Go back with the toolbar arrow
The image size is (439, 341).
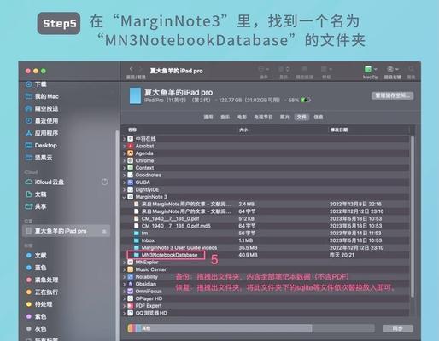(132, 69)
